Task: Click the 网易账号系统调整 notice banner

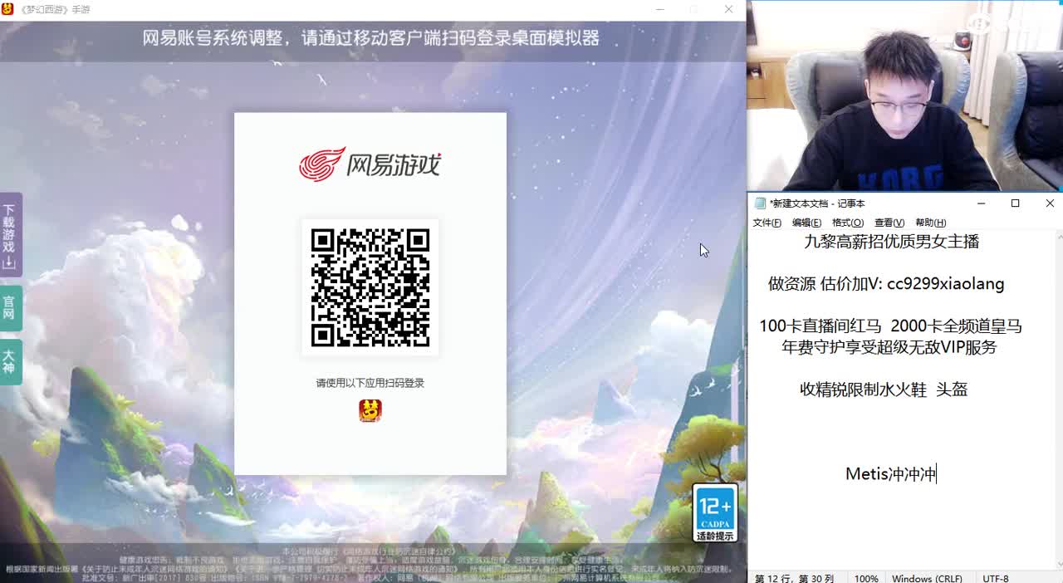Action: (370, 38)
